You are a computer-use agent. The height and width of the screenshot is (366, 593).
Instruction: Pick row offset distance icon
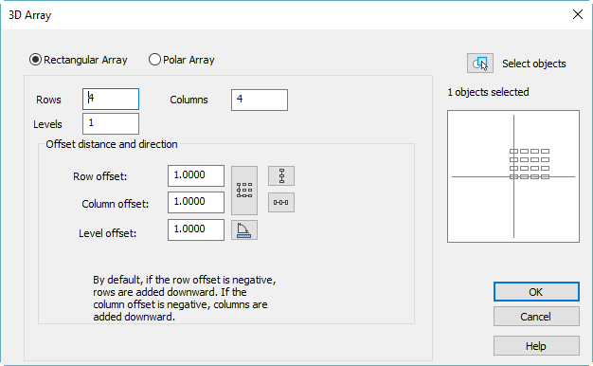pos(281,176)
